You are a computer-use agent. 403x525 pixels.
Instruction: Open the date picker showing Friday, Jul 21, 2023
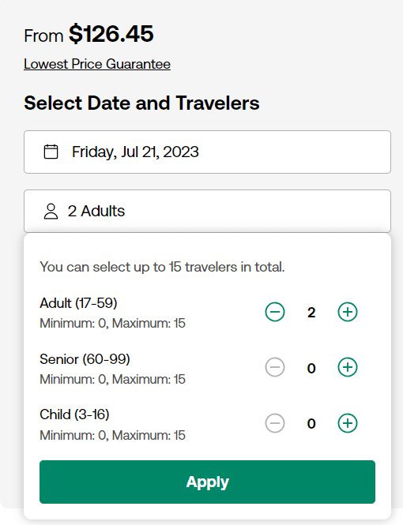207,152
